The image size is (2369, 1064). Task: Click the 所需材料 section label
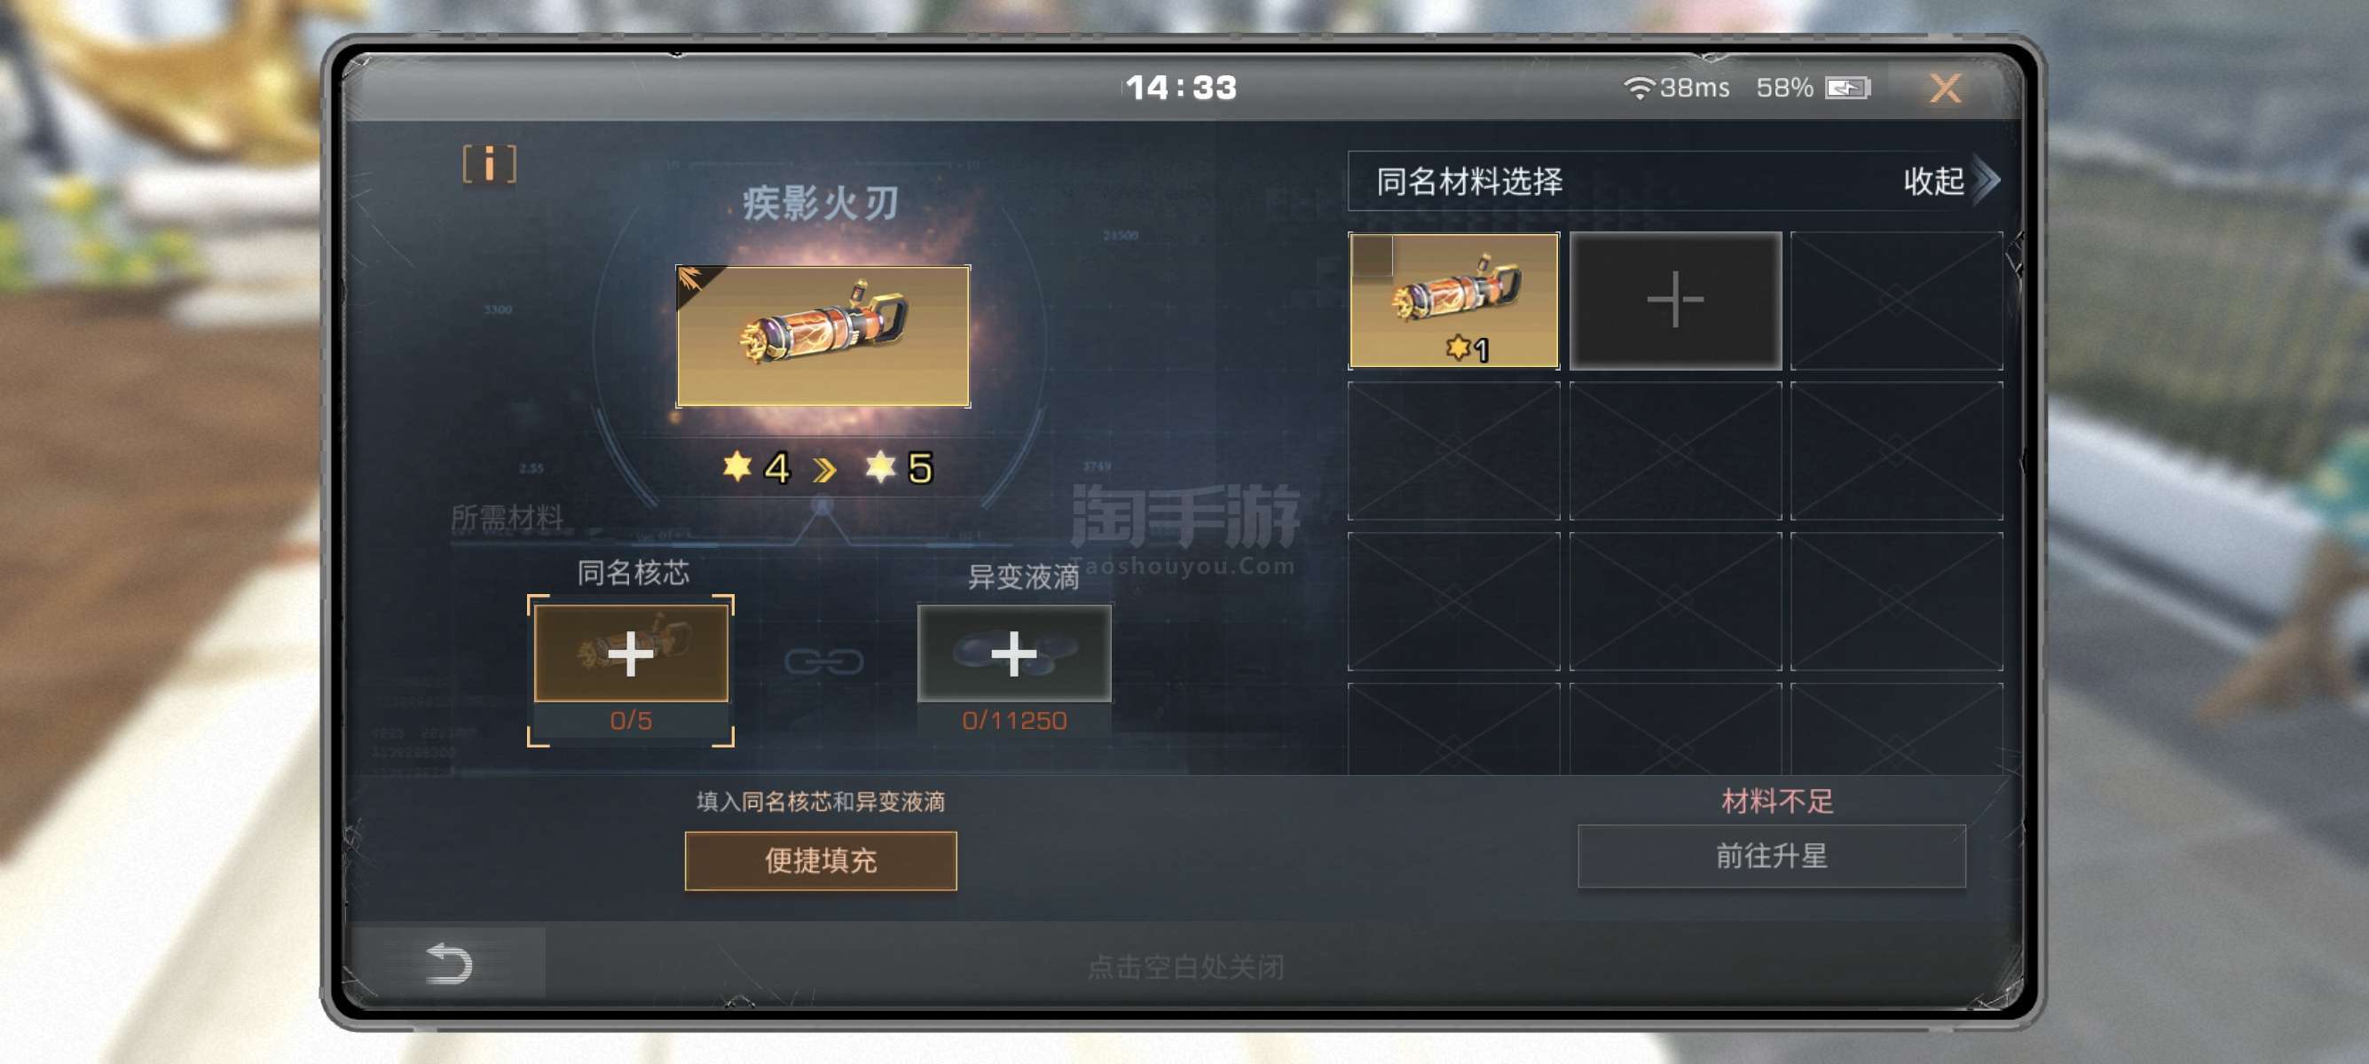[x=507, y=517]
